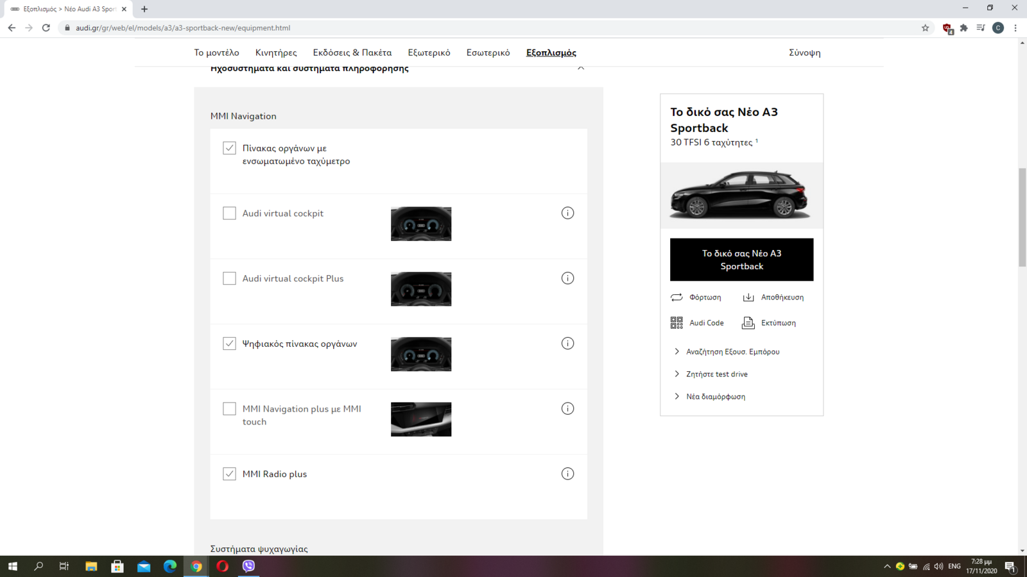Go to Εξωτερικό tab
The image size is (1027, 577).
(429, 53)
